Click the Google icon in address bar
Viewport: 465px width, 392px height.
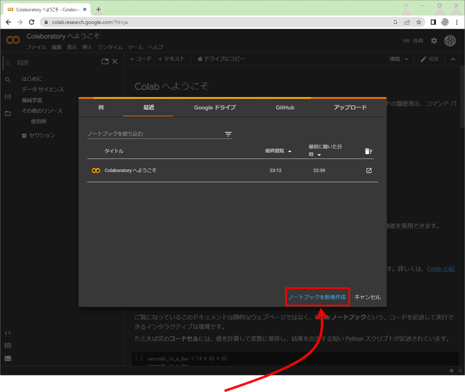point(395,22)
